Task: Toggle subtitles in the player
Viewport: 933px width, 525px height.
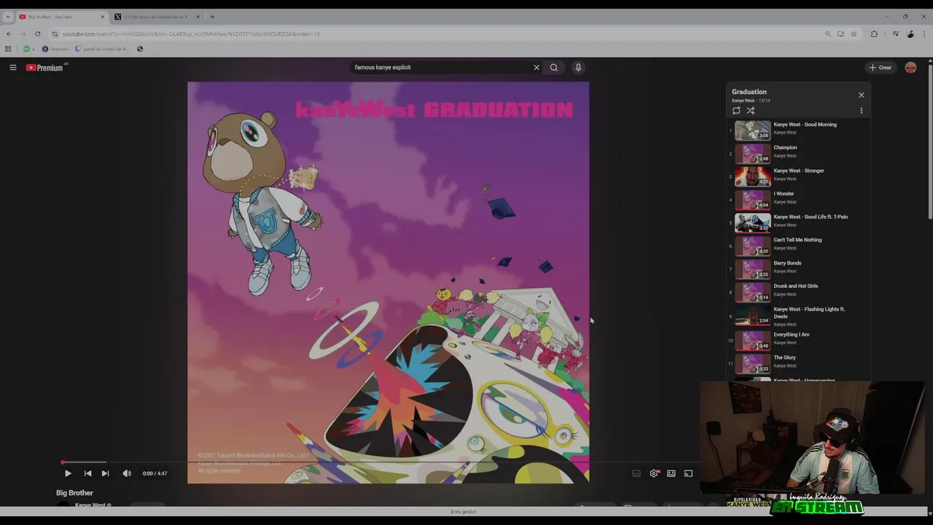Action: (x=636, y=473)
